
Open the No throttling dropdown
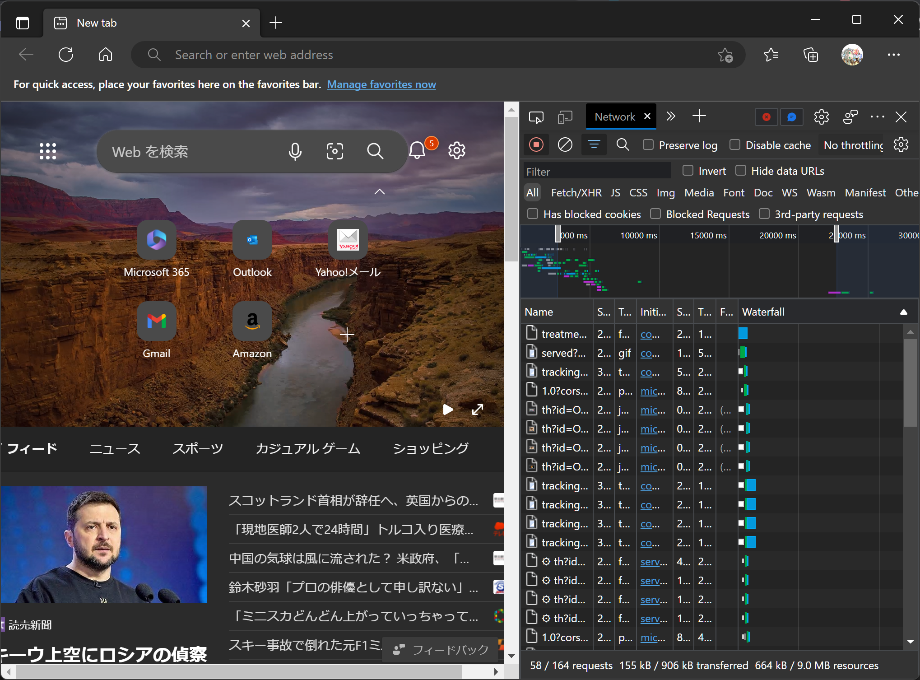853,145
